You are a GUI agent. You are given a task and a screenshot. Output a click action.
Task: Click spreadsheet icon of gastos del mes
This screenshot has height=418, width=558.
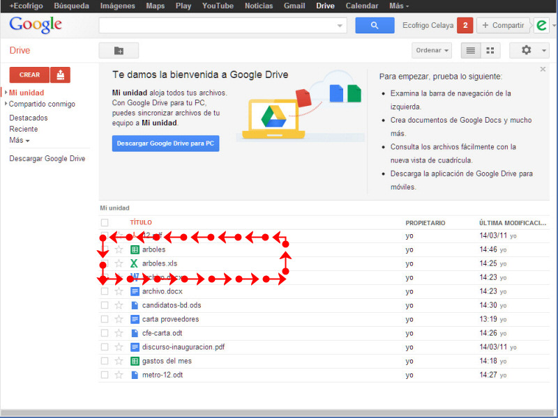pyautogui.click(x=135, y=361)
